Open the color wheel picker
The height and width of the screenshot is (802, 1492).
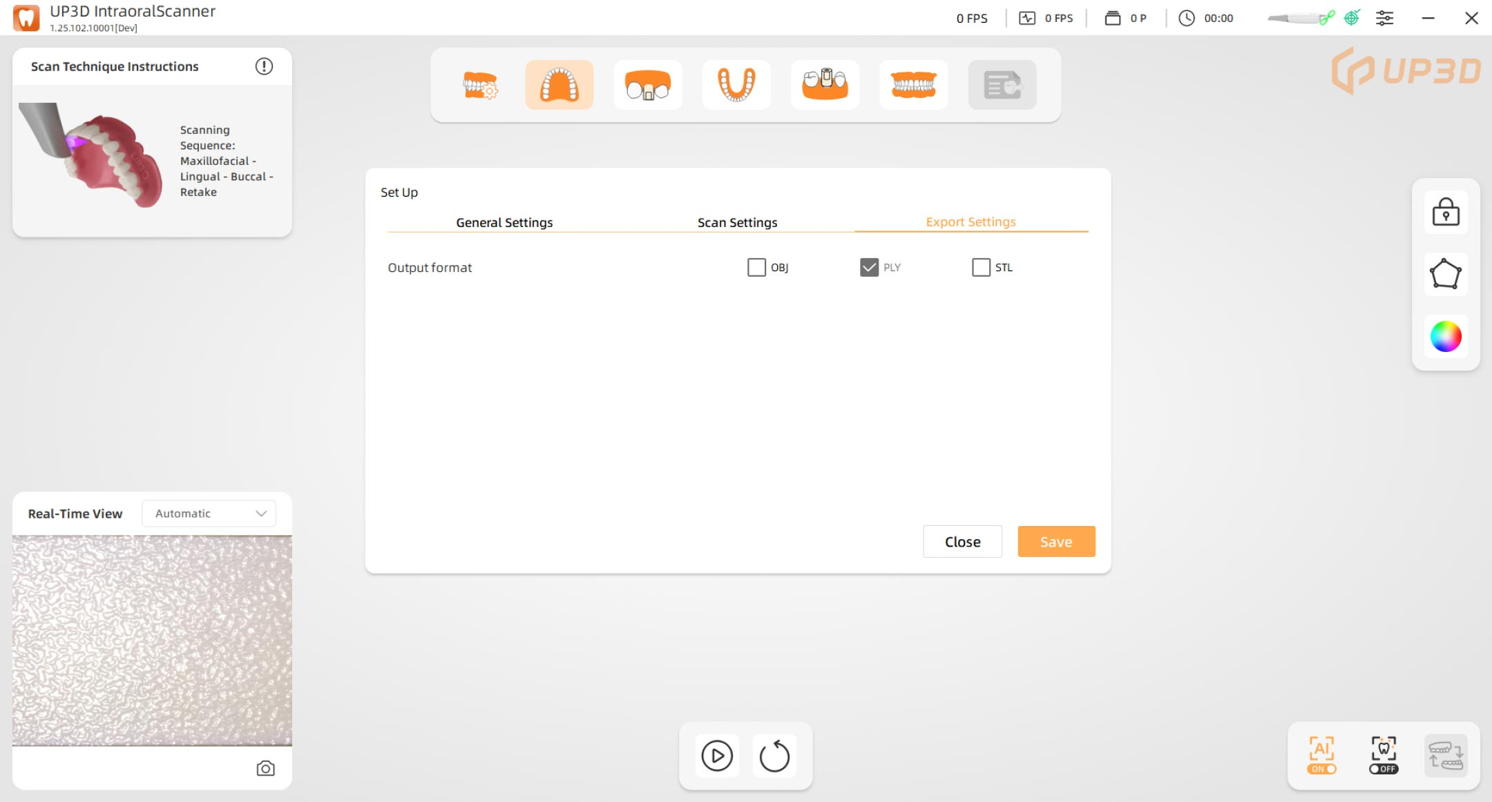(x=1445, y=337)
